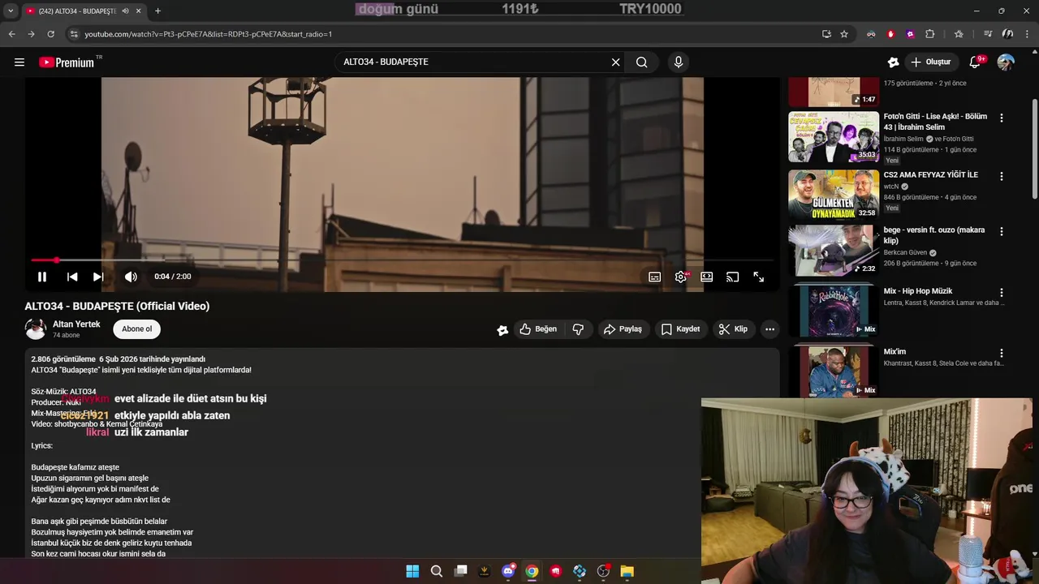
Task: Click the sparkle icon next to Oluştur
Action: [x=894, y=62]
